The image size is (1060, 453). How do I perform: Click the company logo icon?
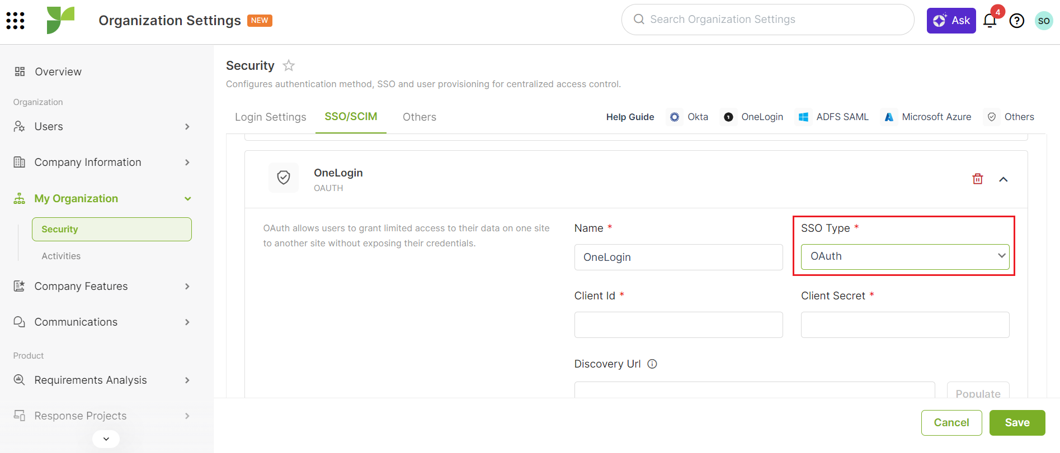[60, 21]
